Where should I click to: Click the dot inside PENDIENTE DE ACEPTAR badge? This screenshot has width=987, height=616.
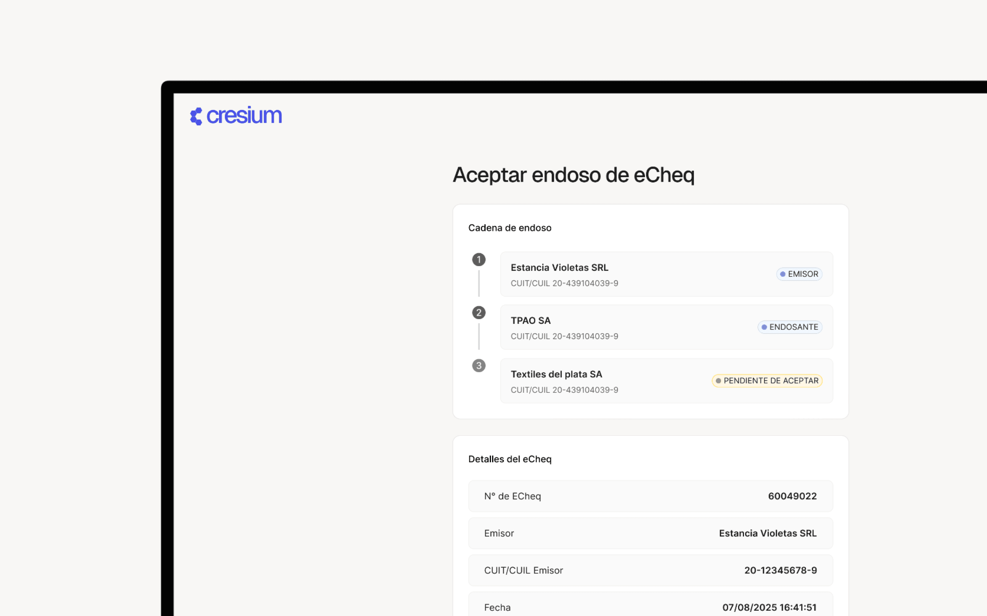coord(718,380)
